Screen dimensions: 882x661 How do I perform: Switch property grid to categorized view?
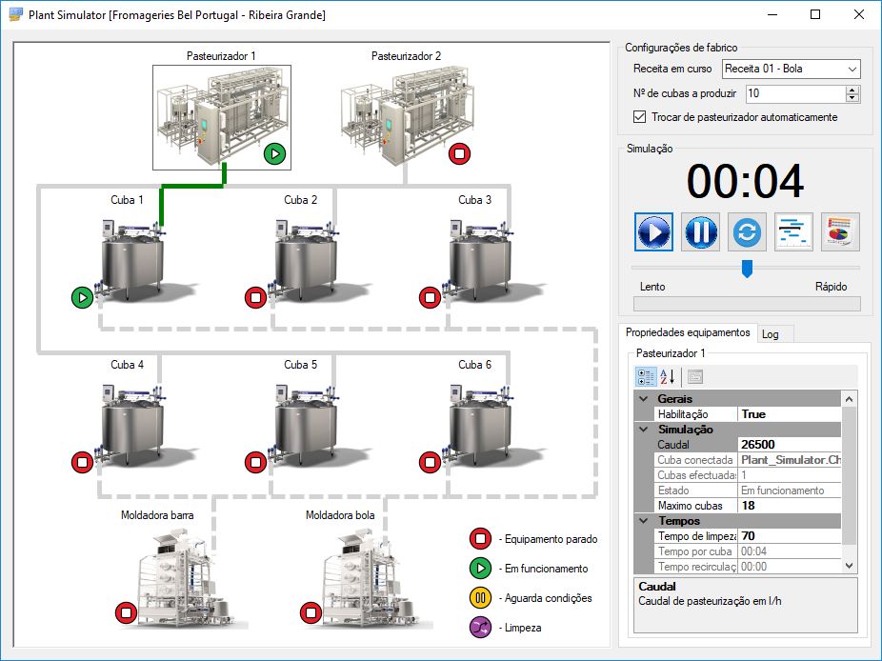click(x=646, y=376)
